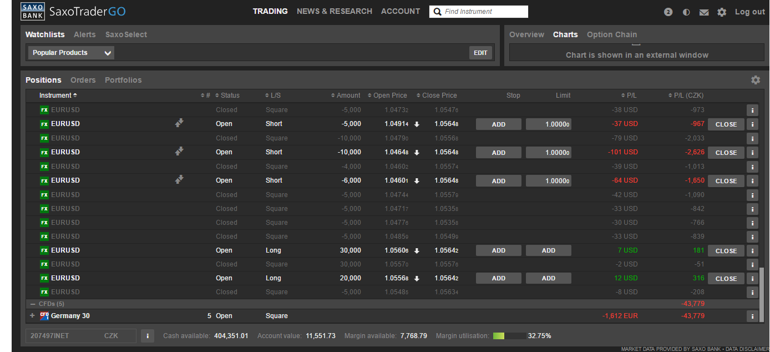Click the Positions panel settings gear

[756, 80]
